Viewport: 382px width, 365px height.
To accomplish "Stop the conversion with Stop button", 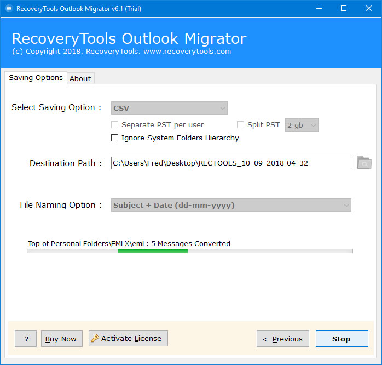I will 342,339.
